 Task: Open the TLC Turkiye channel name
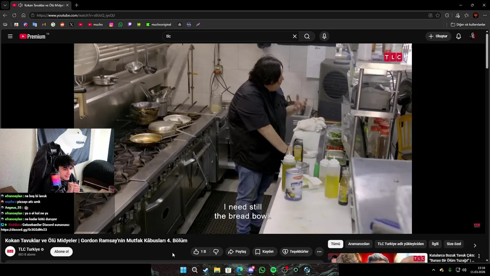coord(29,250)
